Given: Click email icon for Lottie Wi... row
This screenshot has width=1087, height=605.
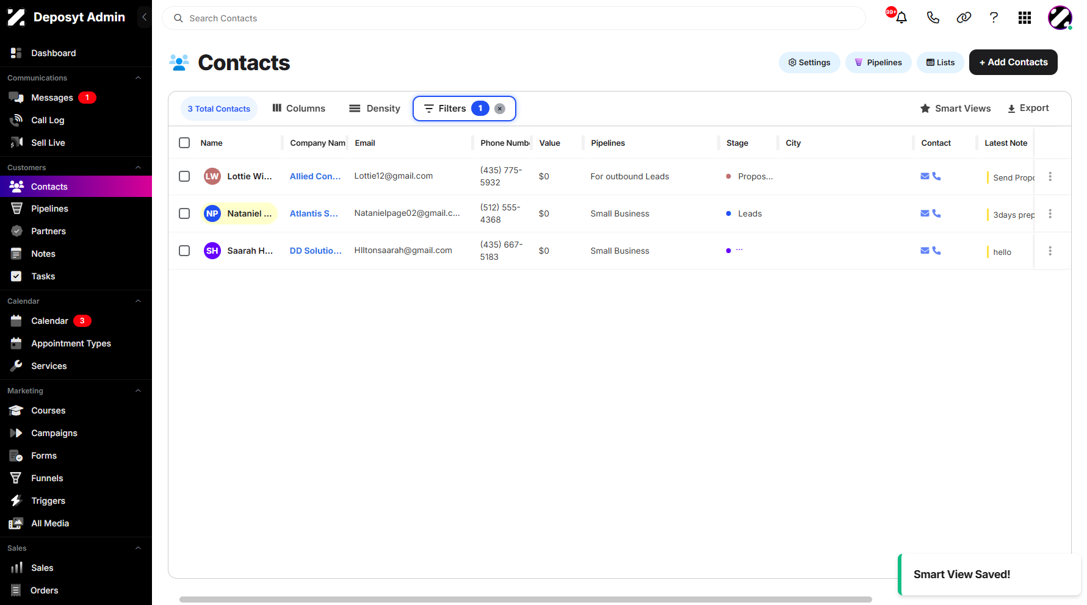Looking at the screenshot, I should tap(925, 176).
